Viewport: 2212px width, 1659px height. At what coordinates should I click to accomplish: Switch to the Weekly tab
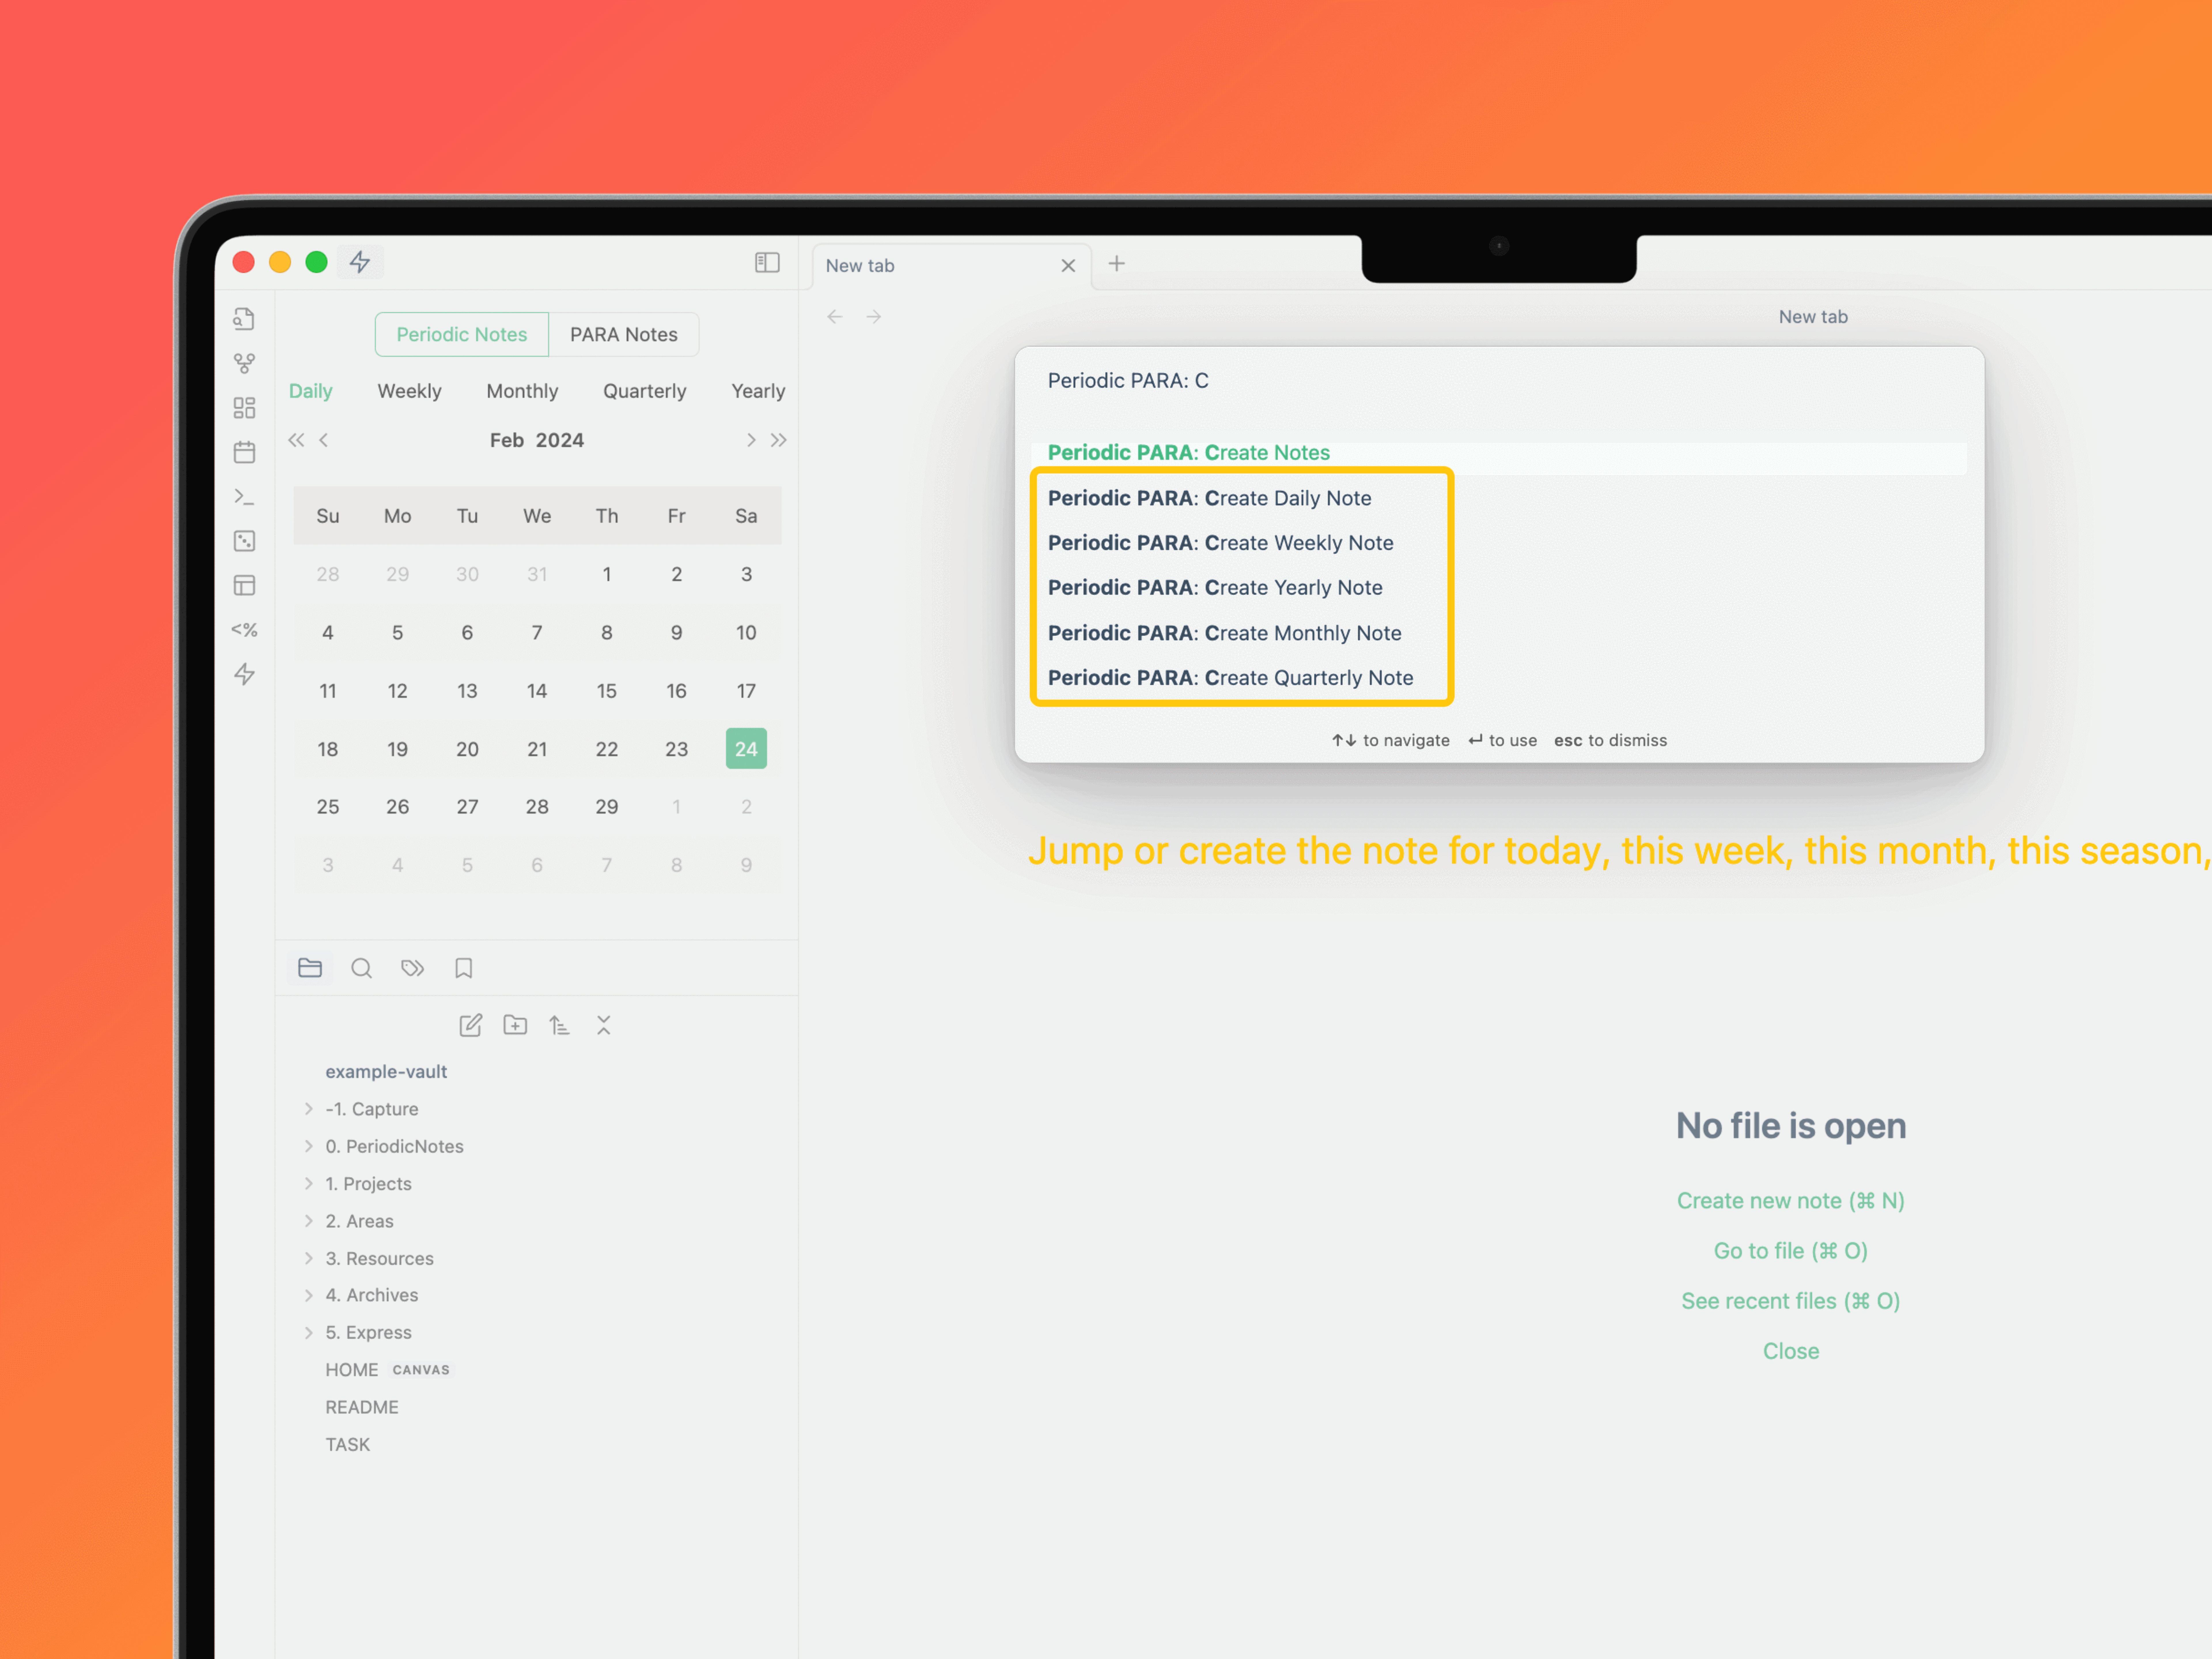click(409, 391)
